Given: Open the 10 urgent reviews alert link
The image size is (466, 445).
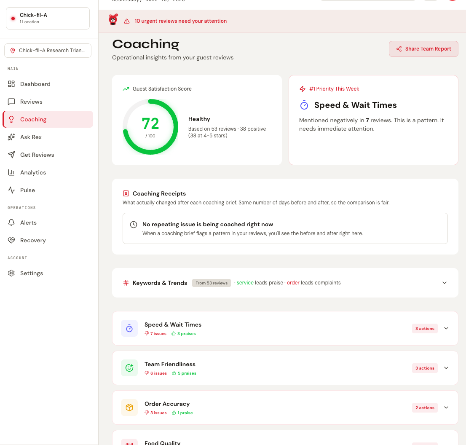Looking at the screenshot, I should click(181, 21).
